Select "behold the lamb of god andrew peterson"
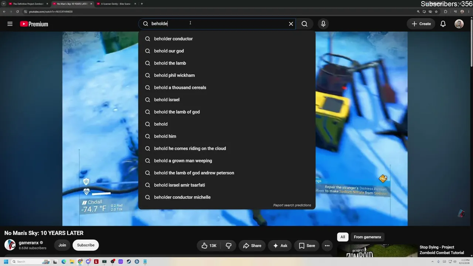 click(227, 173)
